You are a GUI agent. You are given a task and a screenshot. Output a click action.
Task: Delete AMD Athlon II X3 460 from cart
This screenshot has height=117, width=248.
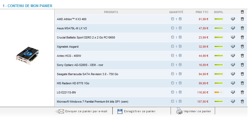[x=242, y=19]
